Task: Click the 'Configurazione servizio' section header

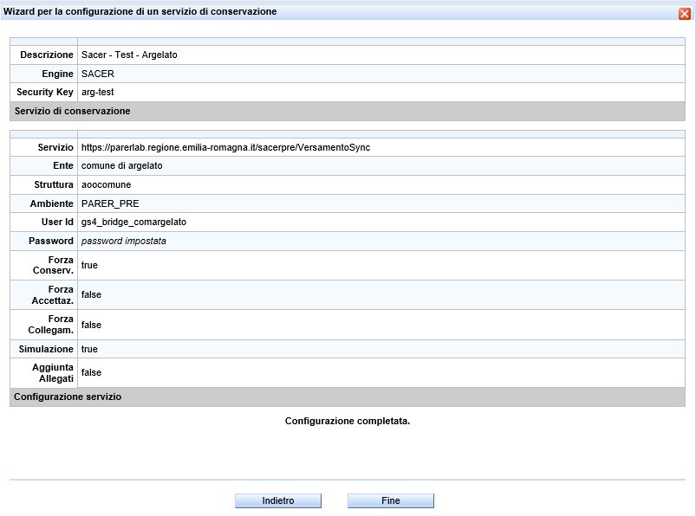Action: tap(68, 397)
